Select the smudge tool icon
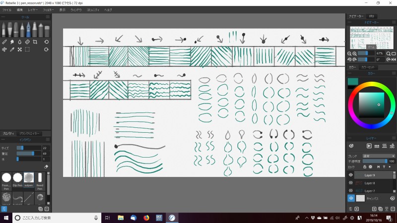Image resolution: width=397 pixels, height=223 pixels. point(12,42)
